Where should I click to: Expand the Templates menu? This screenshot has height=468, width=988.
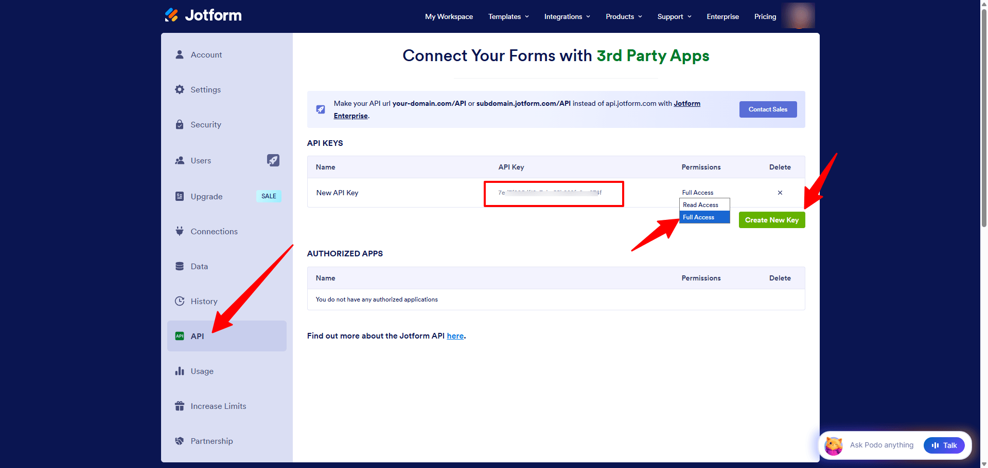coord(508,16)
